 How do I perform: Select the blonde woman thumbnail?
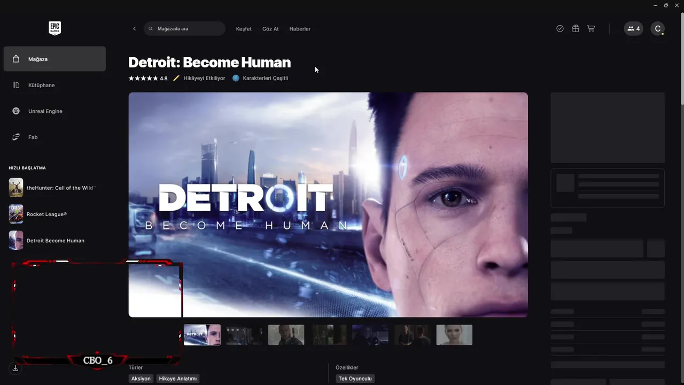coord(454,335)
